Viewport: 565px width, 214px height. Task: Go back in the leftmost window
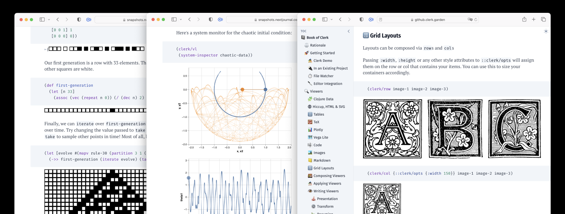57,19
